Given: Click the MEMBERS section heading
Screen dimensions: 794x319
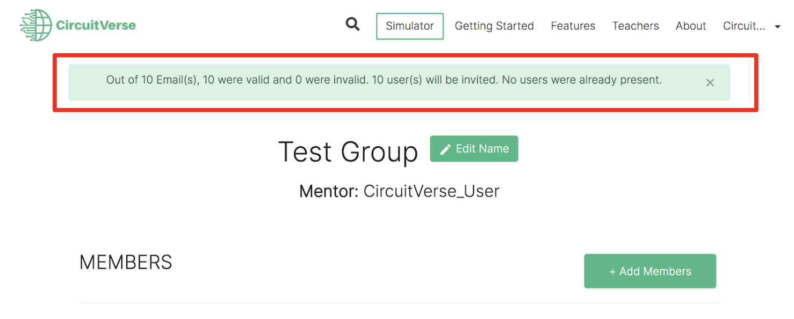Looking at the screenshot, I should pyautogui.click(x=126, y=263).
